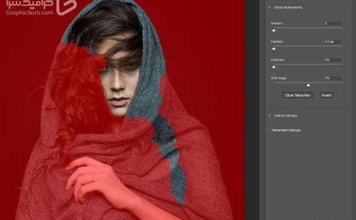Click the Contrast value field

pyautogui.click(x=333, y=60)
